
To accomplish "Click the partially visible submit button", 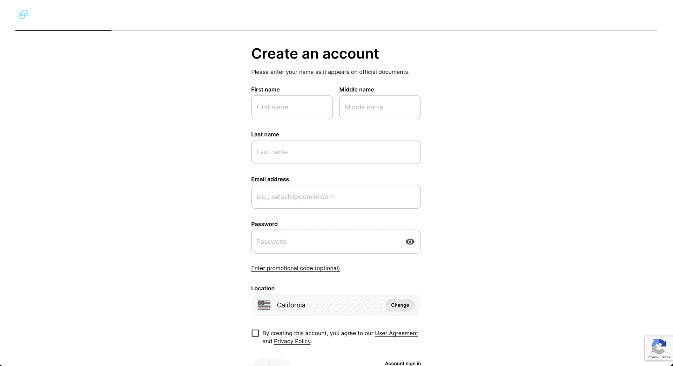I will 271,362.
